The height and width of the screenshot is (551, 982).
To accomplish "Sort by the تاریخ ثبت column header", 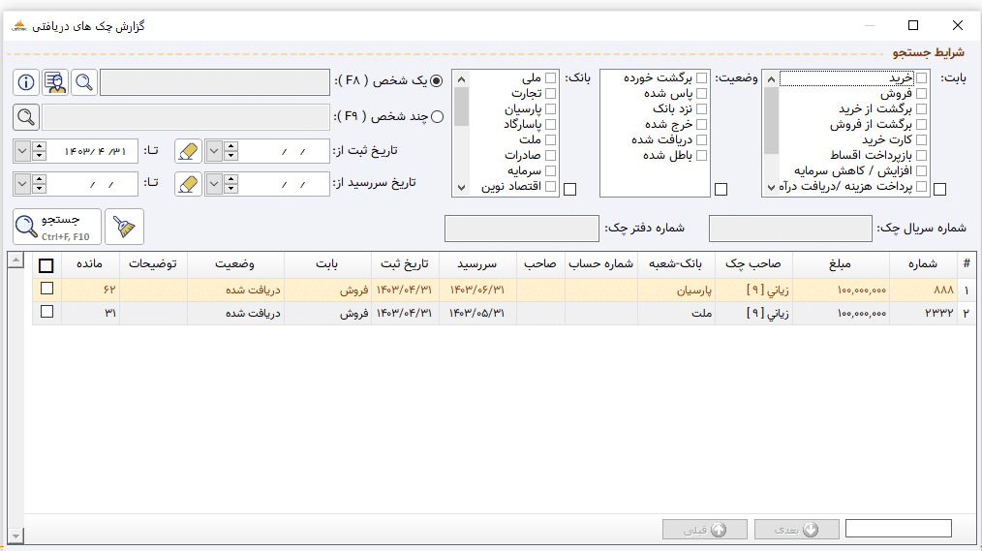I will point(405,264).
